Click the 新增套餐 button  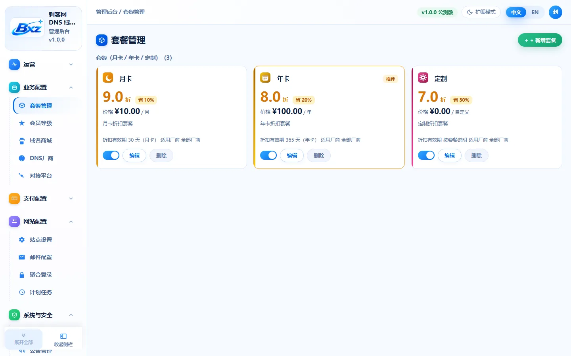pyautogui.click(x=540, y=40)
